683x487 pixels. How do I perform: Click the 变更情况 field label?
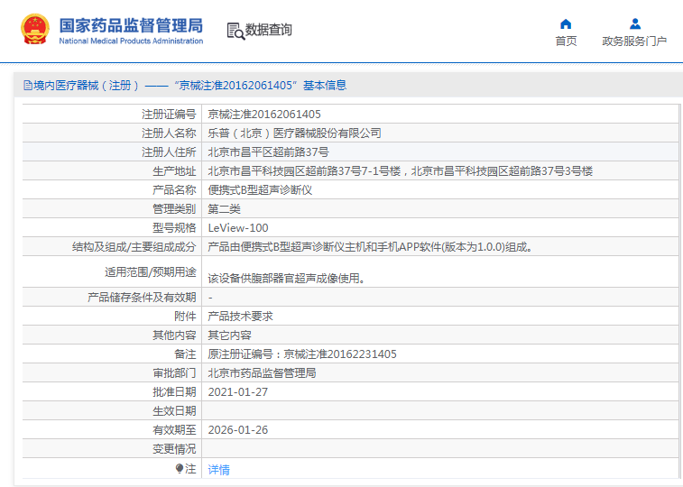pyautogui.click(x=174, y=449)
